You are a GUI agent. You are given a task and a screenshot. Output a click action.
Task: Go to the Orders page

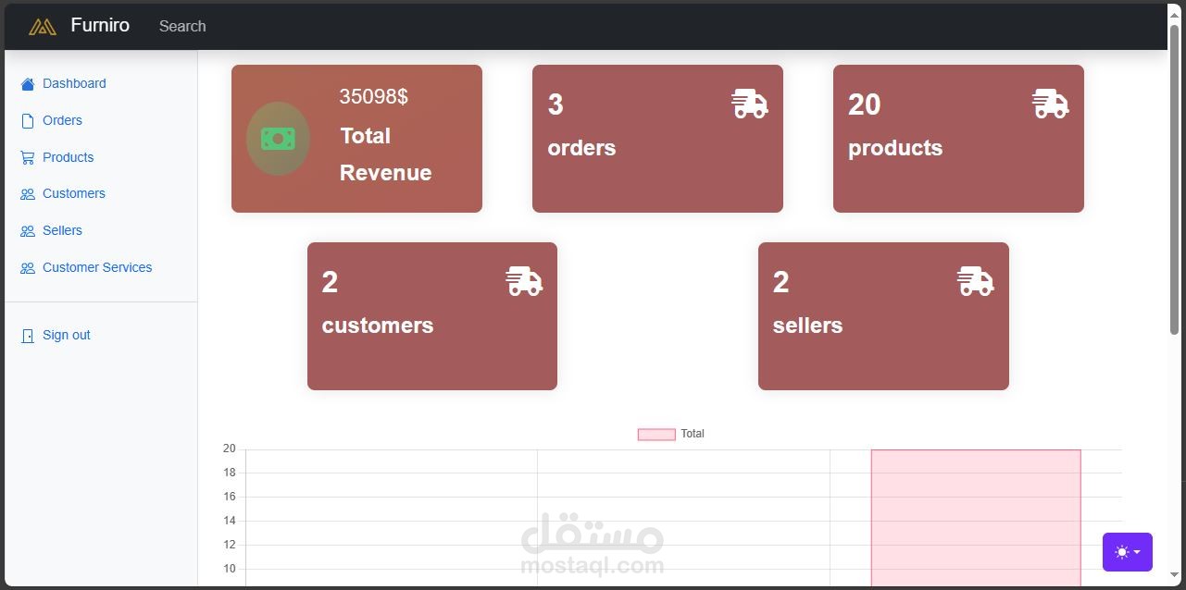62,120
